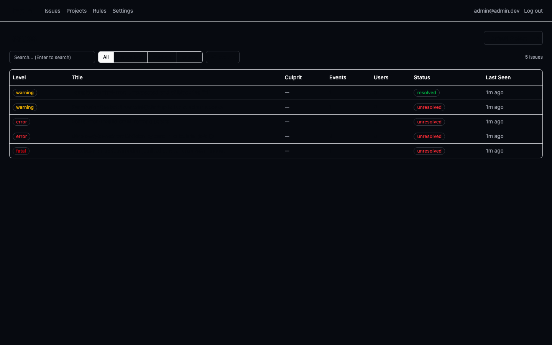This screenshot has height=345, width=552.
Task: Open the warning issue marked unresolved
Action: [276, 107]
